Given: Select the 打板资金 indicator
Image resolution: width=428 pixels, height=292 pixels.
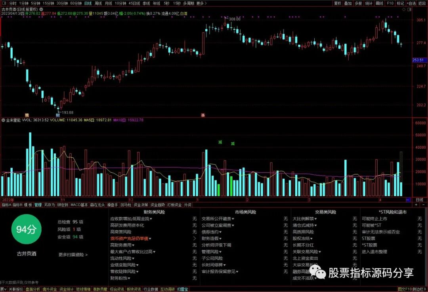Looking at the screenshot, I should (174, 205).
